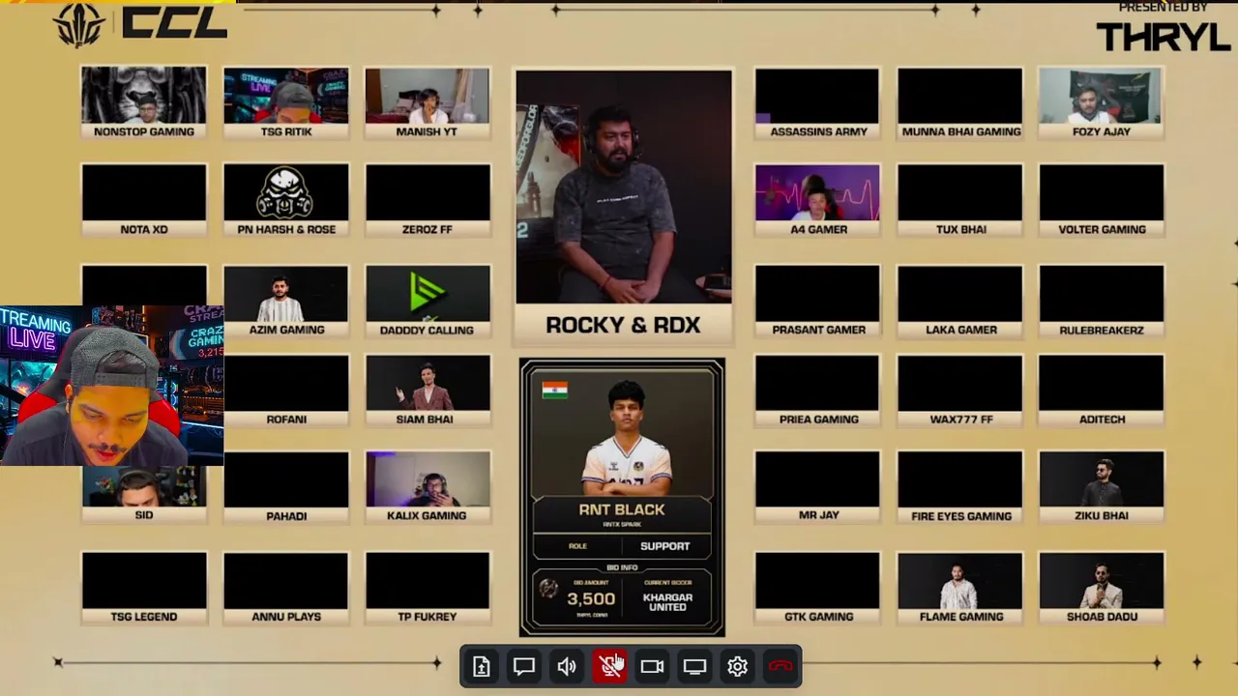Screen dimensions: 1238x696
Task: Select the Azim Gaming tile
Action: tap(286, 301)
